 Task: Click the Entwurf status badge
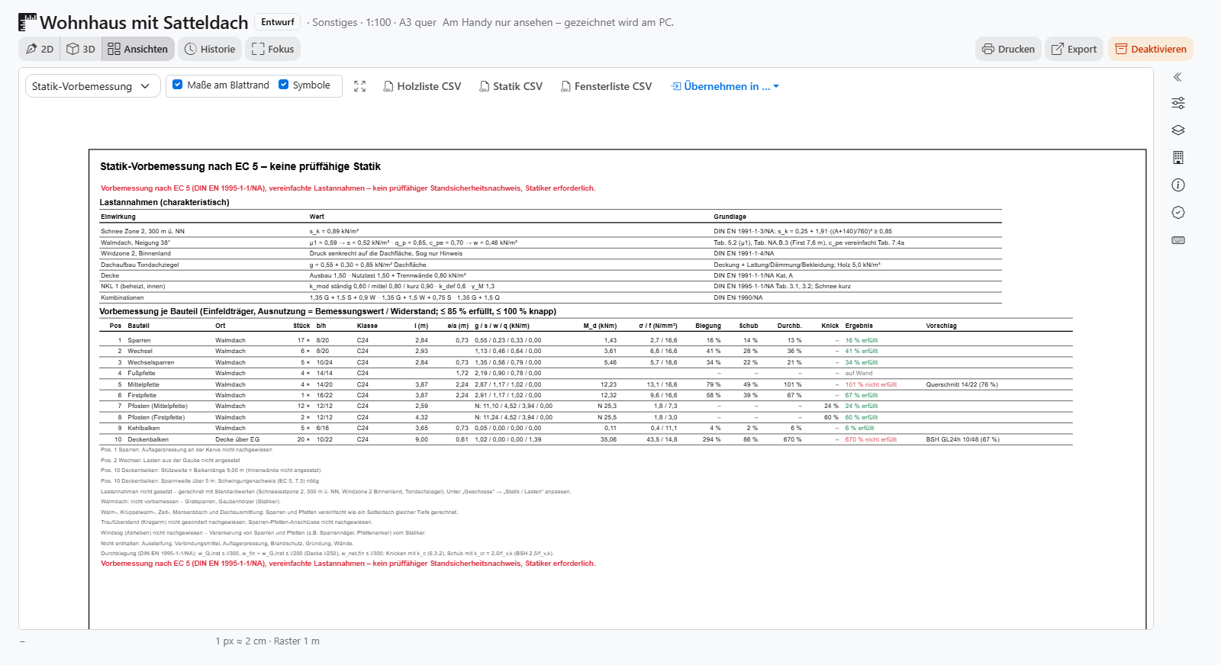(278, 22)
